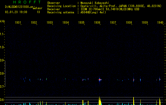Click the 1932 time axis label
Viewport: 166px width, 105px height.
point(34,22)
